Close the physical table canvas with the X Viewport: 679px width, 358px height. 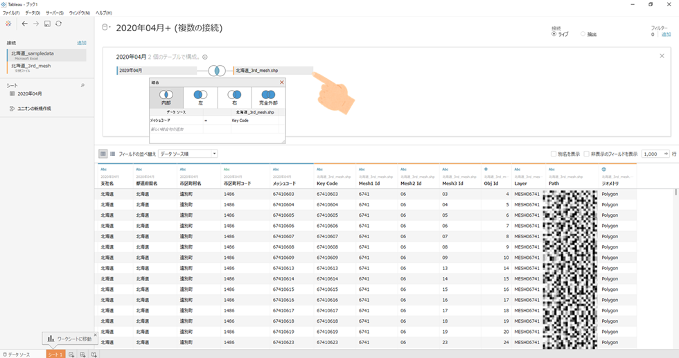point(662,56)
